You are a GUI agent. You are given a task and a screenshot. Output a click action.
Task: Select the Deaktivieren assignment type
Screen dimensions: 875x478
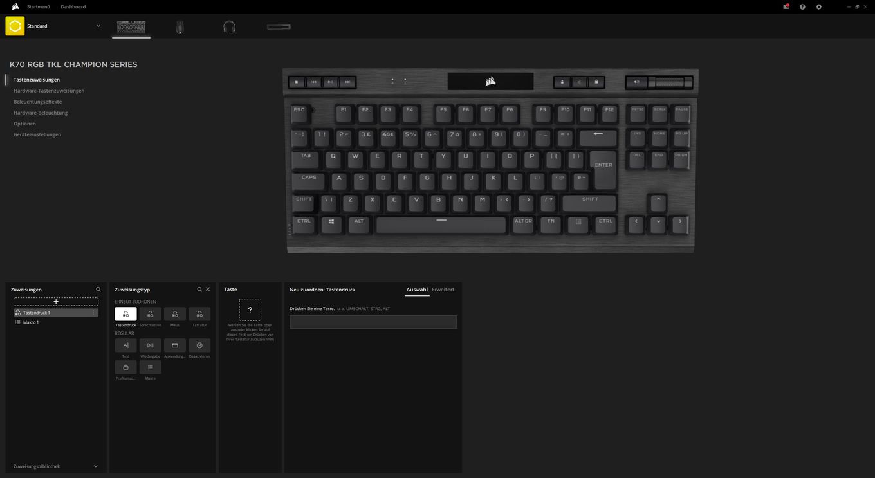pos(199,345)
